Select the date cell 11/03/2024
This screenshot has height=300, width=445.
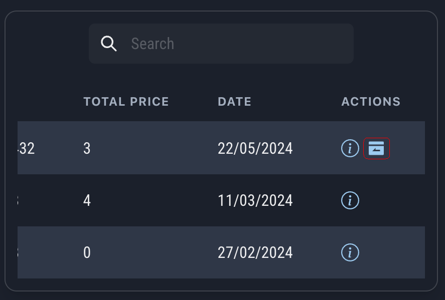[255, 201]
